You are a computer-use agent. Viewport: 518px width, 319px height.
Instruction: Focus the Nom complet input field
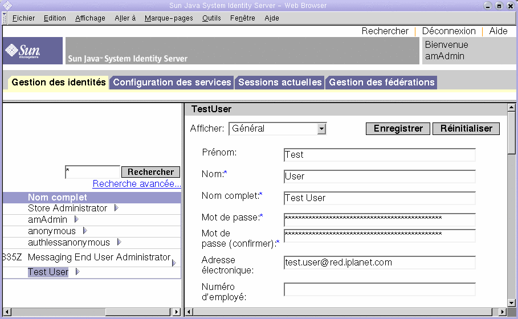point(380,198)
